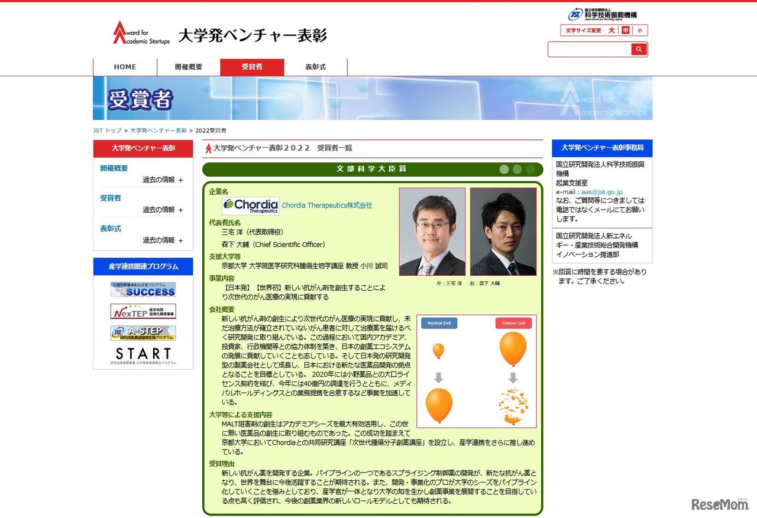Expand 過去の情報 under sidebar 開催概要

tap(163, 180)
